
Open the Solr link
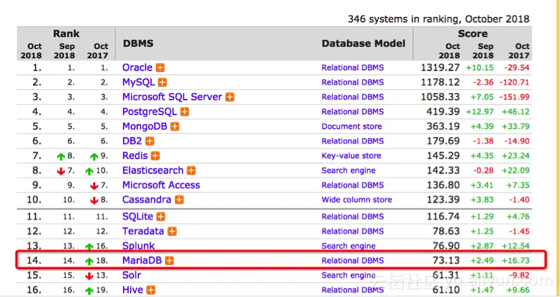coord(132,275)
